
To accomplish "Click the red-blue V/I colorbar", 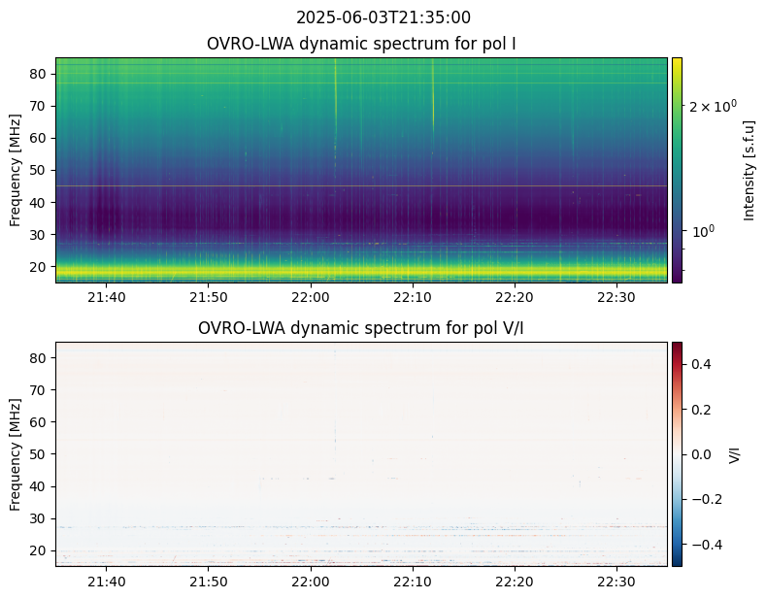I will [676, 453].
